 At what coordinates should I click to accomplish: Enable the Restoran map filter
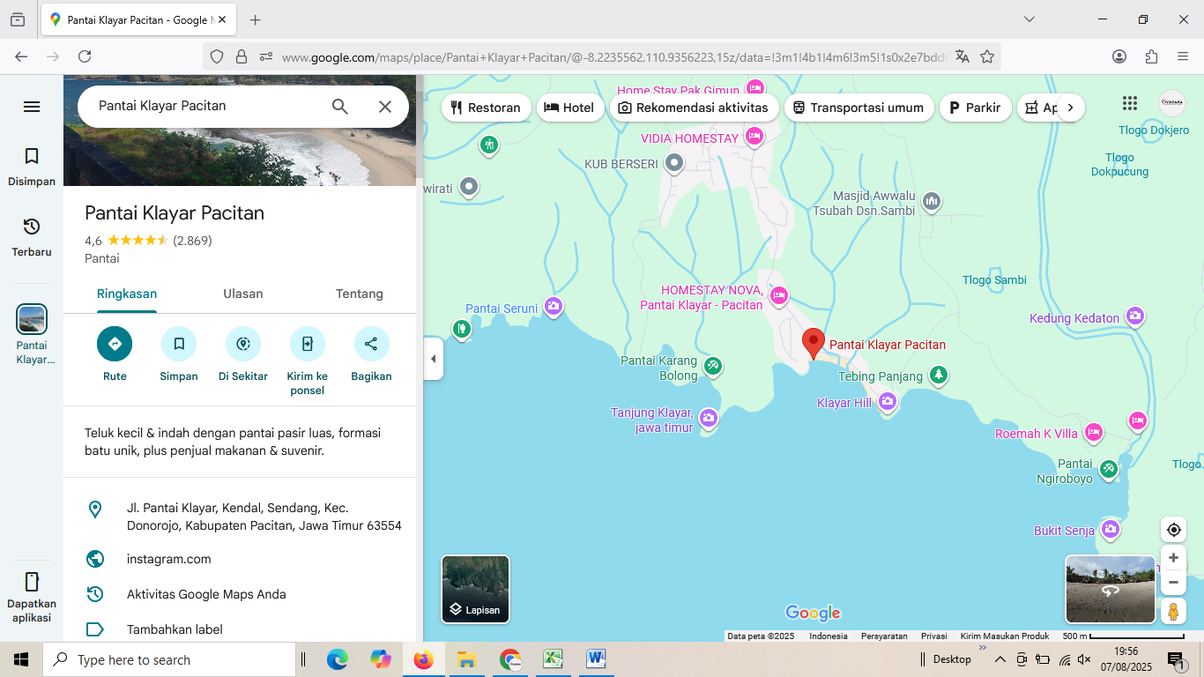[x=486, y=108]
